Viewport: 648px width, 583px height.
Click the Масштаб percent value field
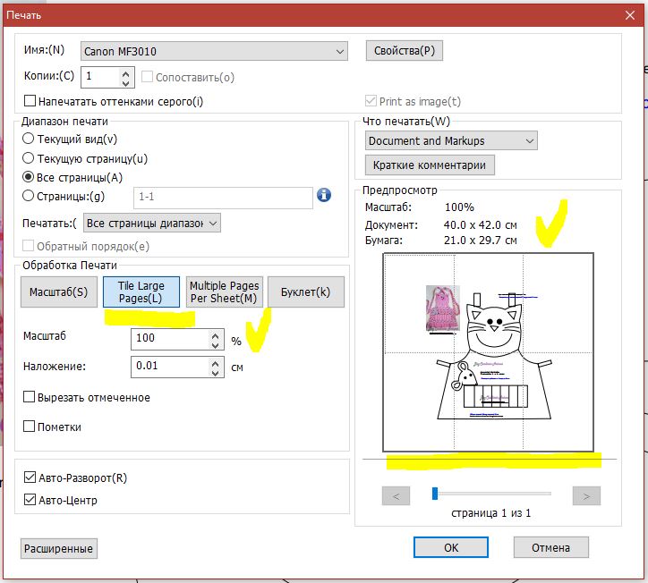[x=171, y=339]
